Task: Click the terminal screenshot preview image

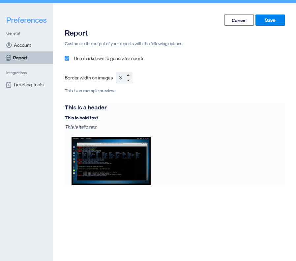Action: click(x=111, y=161)
